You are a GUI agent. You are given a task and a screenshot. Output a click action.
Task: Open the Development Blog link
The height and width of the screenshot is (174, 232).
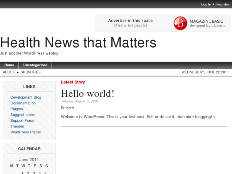26,97
